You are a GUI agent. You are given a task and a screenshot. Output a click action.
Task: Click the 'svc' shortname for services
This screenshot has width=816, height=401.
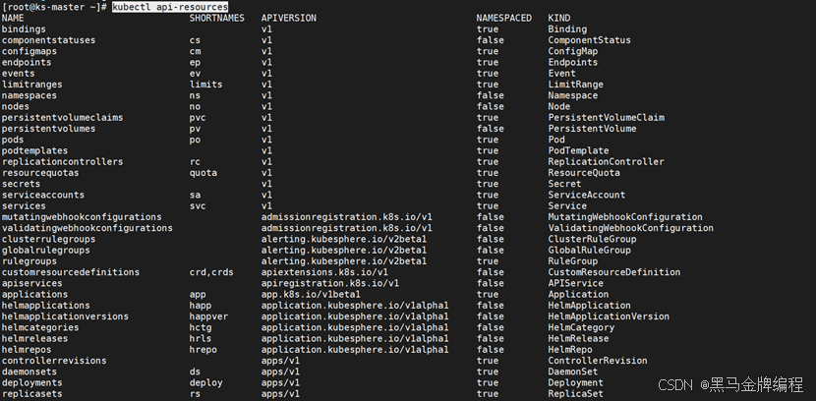pyautogui.click(x=198, y=206)
